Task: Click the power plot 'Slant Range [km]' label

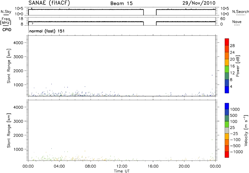Action: click(9, 66)
